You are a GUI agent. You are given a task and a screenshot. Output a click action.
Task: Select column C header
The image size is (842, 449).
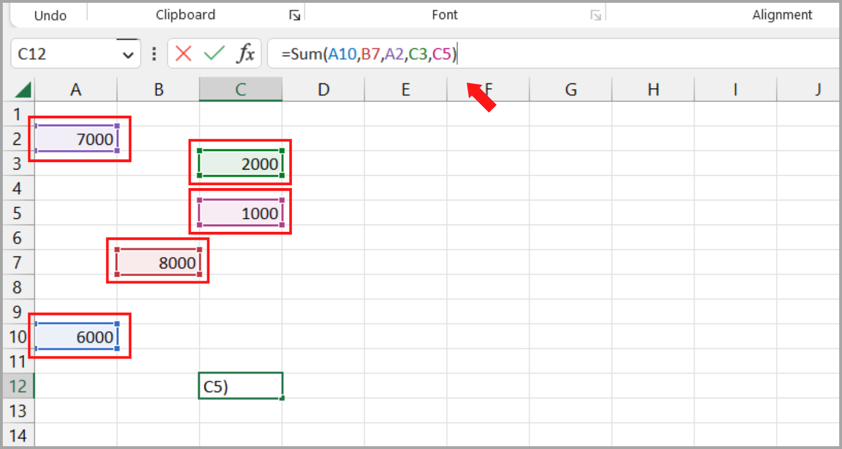pyautogui.click(x=241, y=89)
